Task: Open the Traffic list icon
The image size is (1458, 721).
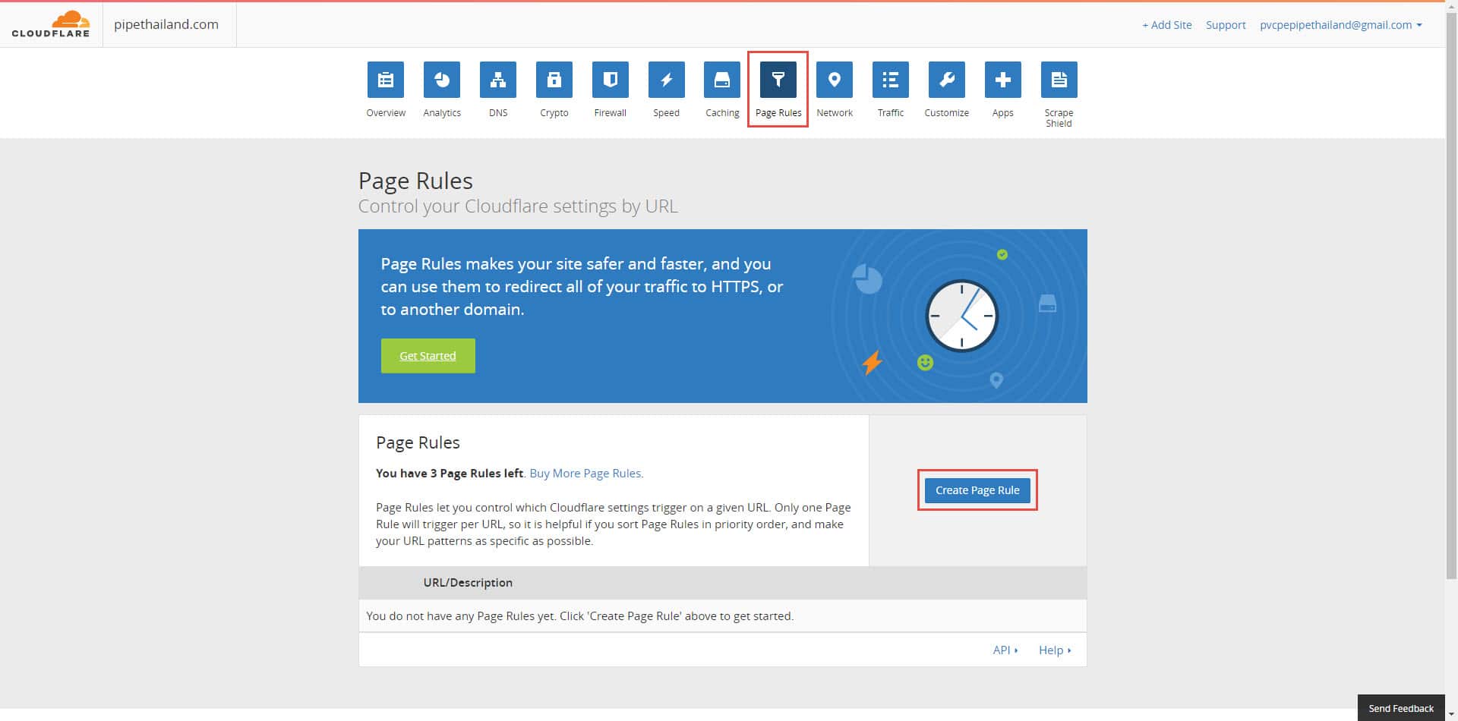Action: [891, 80]
